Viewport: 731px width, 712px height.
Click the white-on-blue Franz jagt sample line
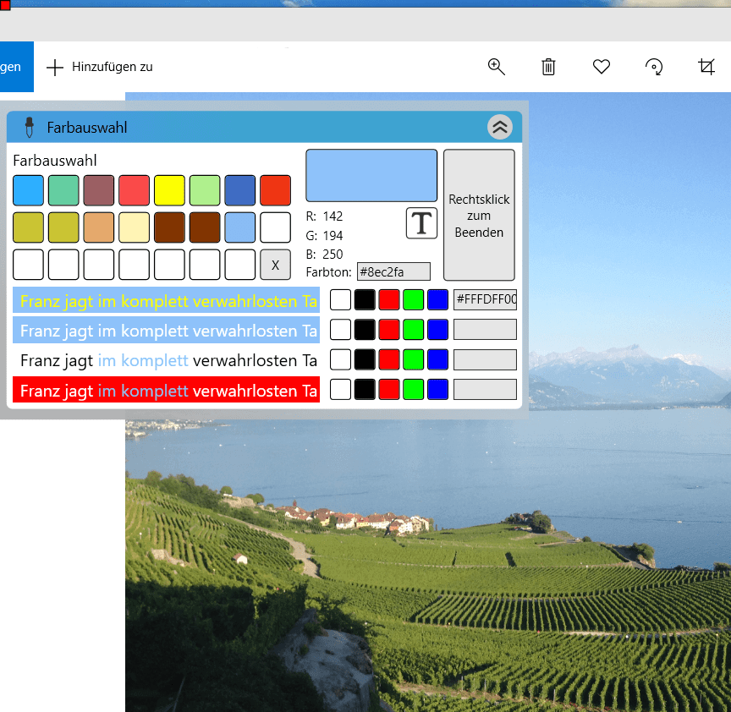pyautogui.click(x=166, y=330)
